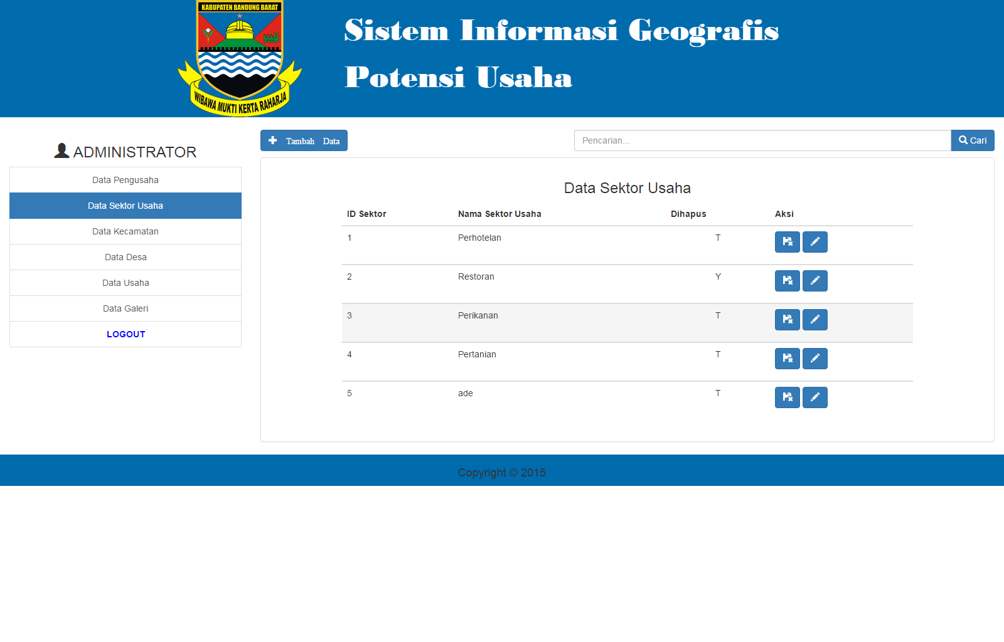Open Data Pengusaha in sidebar
This screenshot has width=1004, height=642.
pos(125,180)
